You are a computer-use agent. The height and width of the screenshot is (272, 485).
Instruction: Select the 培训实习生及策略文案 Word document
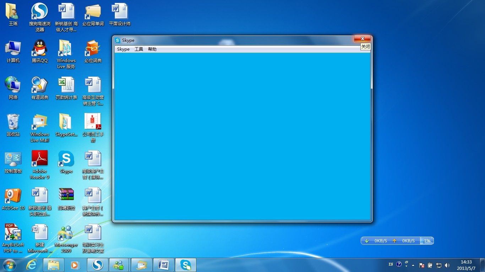point(93,238)
